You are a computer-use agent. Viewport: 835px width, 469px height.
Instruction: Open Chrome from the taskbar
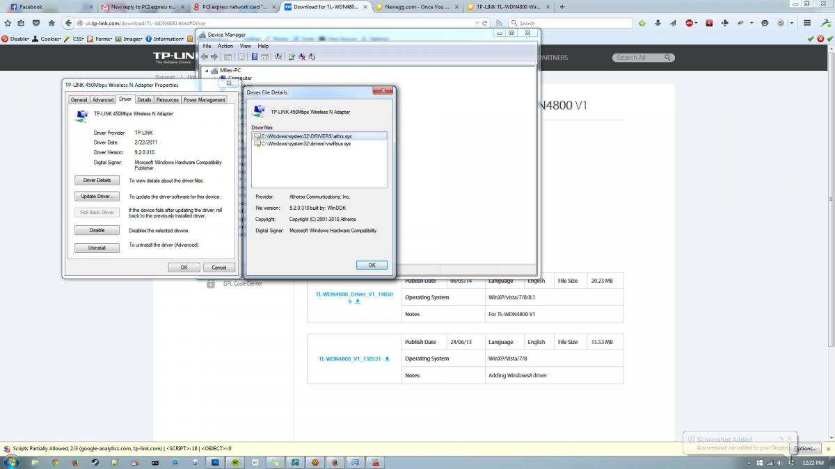click(x=55, y=462)
